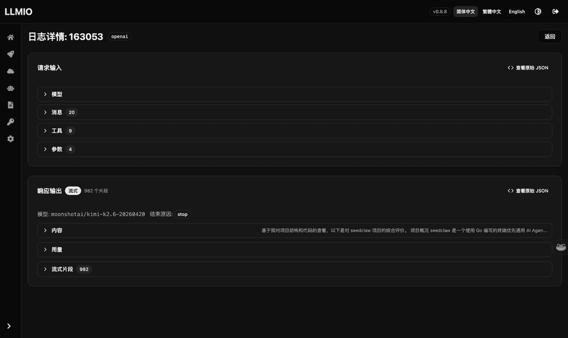This screenshot has width=568, height=338.
Task: View raw JSON for 请求输入
Action: (528, 68)
